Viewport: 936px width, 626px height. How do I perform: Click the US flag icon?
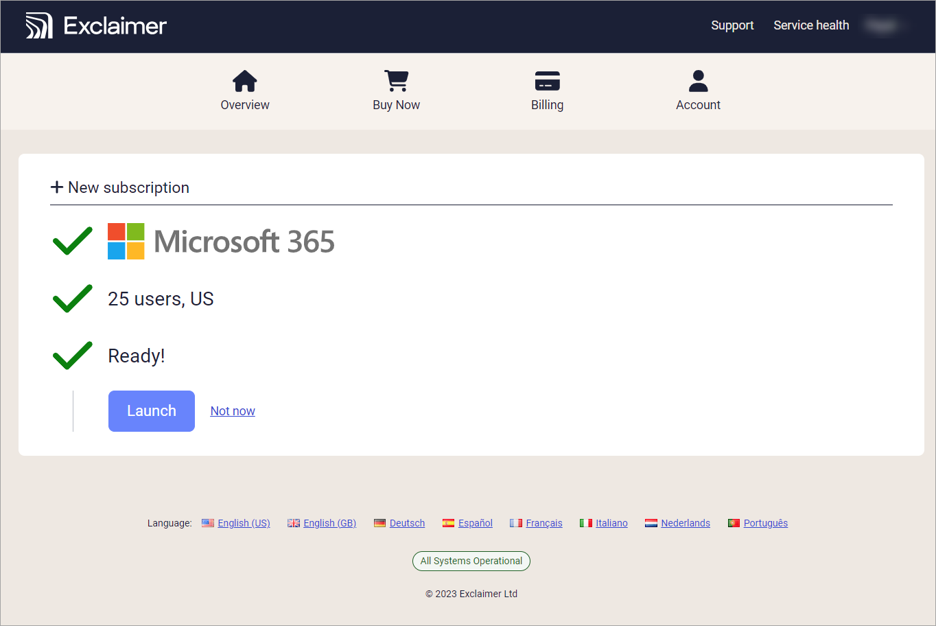[x=208, y=523]
